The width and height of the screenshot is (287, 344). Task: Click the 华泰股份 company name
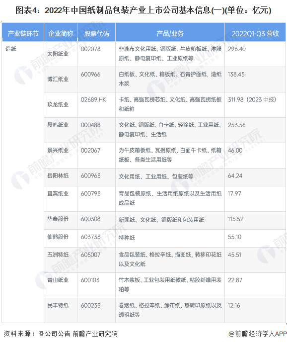(x=58, y=219)
